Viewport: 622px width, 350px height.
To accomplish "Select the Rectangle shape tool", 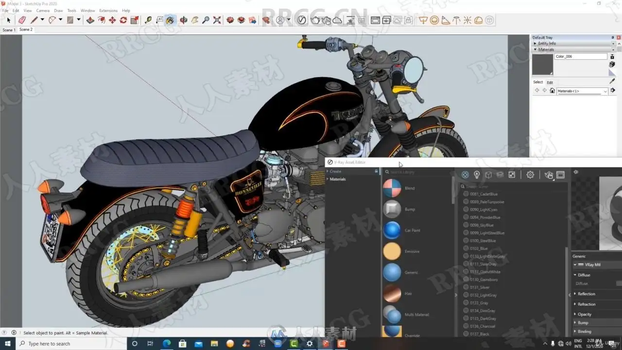I will pyautogui.click(x=70, y=20).
